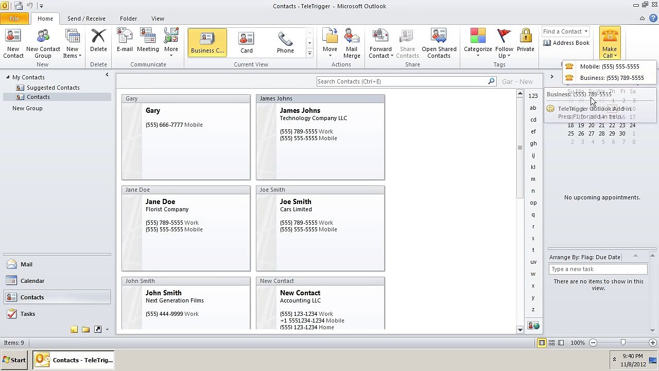Expand the To-Do Bar arrow

[x=551, y=77]
